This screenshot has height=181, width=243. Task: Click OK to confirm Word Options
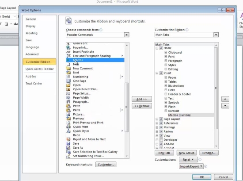click(201, 177)
